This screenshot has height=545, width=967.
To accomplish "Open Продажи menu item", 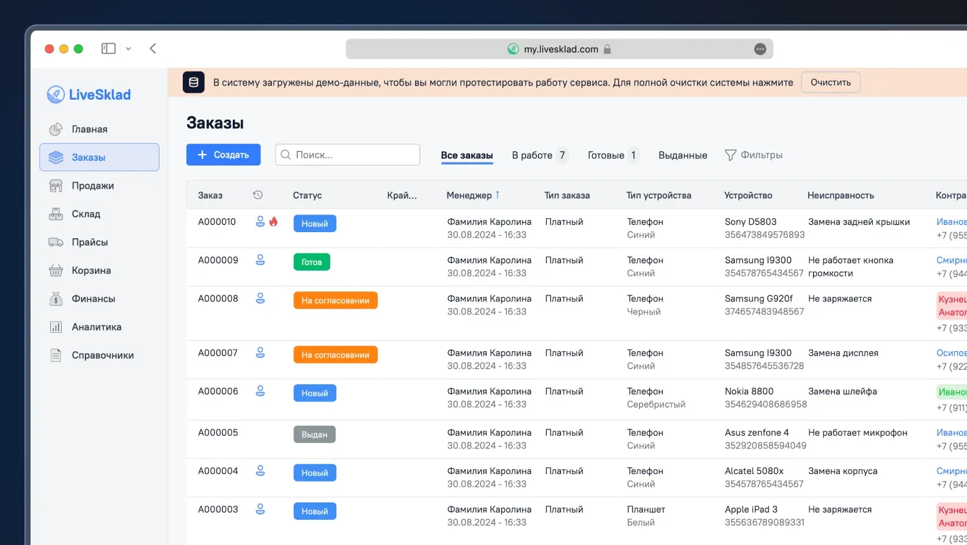I will [x=100, y=186].
